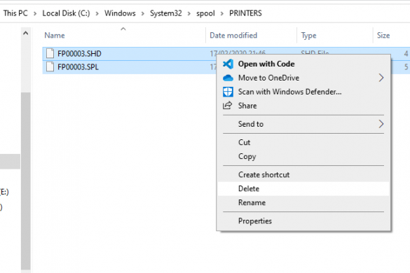Click the navigation pane scrollbar thumb
410x273 pixels.
(x=26, y=181)
